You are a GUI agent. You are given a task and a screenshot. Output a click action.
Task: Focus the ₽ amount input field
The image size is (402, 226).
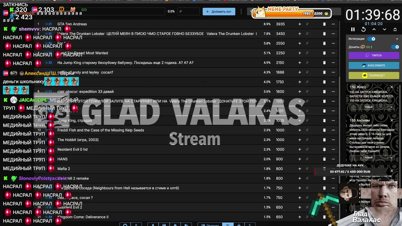[189, 12]
